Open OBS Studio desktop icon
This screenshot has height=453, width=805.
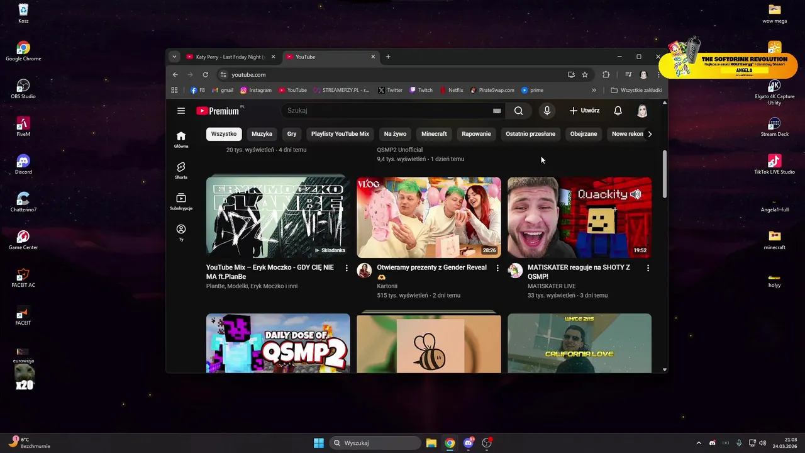[x=23, y=89]
